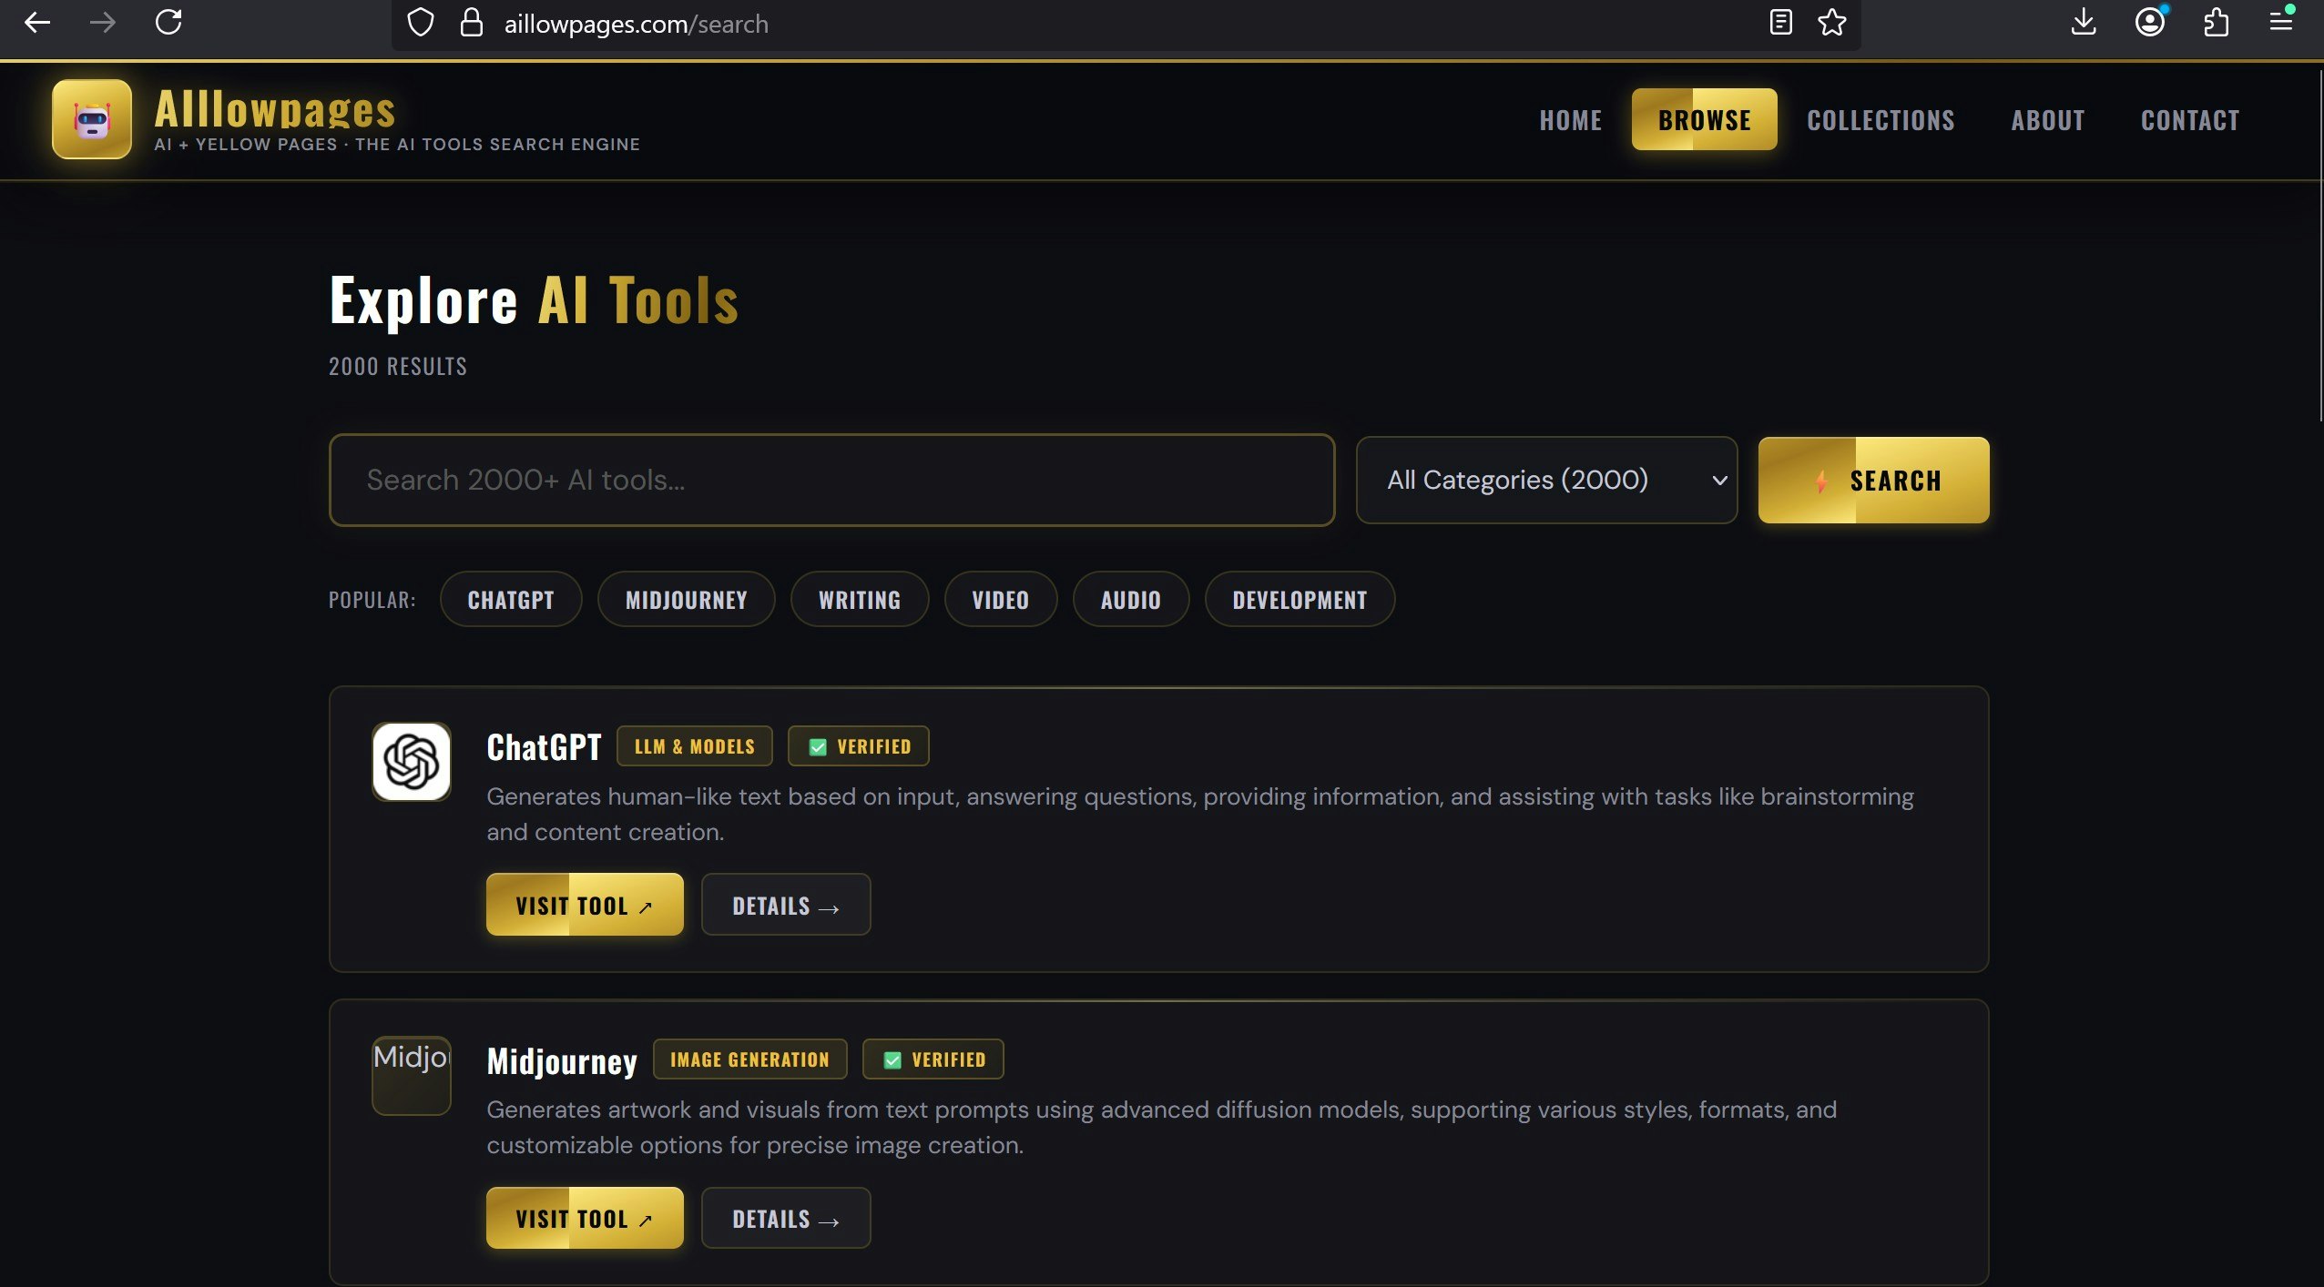
Task: Open the CONTACT nav item
Action: pyautogui.click(x=2190, y=120)
